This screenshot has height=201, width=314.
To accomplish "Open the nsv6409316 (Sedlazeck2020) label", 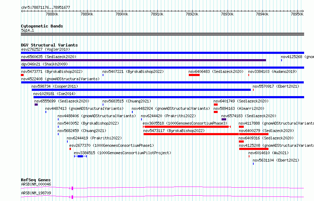I will tap(266, 138).
